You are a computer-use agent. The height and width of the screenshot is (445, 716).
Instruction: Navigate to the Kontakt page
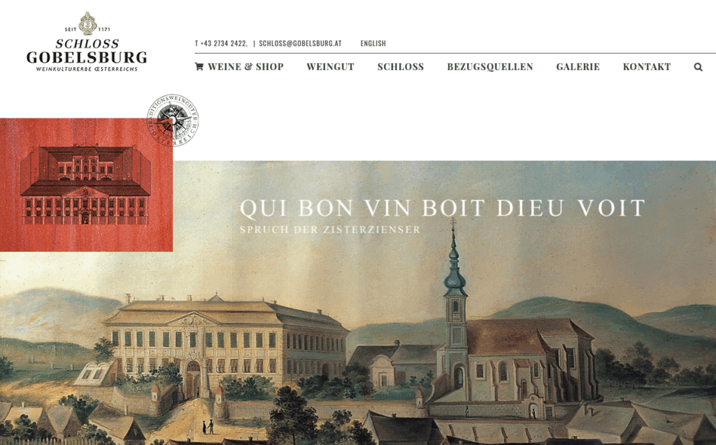(x=647, y=66)
